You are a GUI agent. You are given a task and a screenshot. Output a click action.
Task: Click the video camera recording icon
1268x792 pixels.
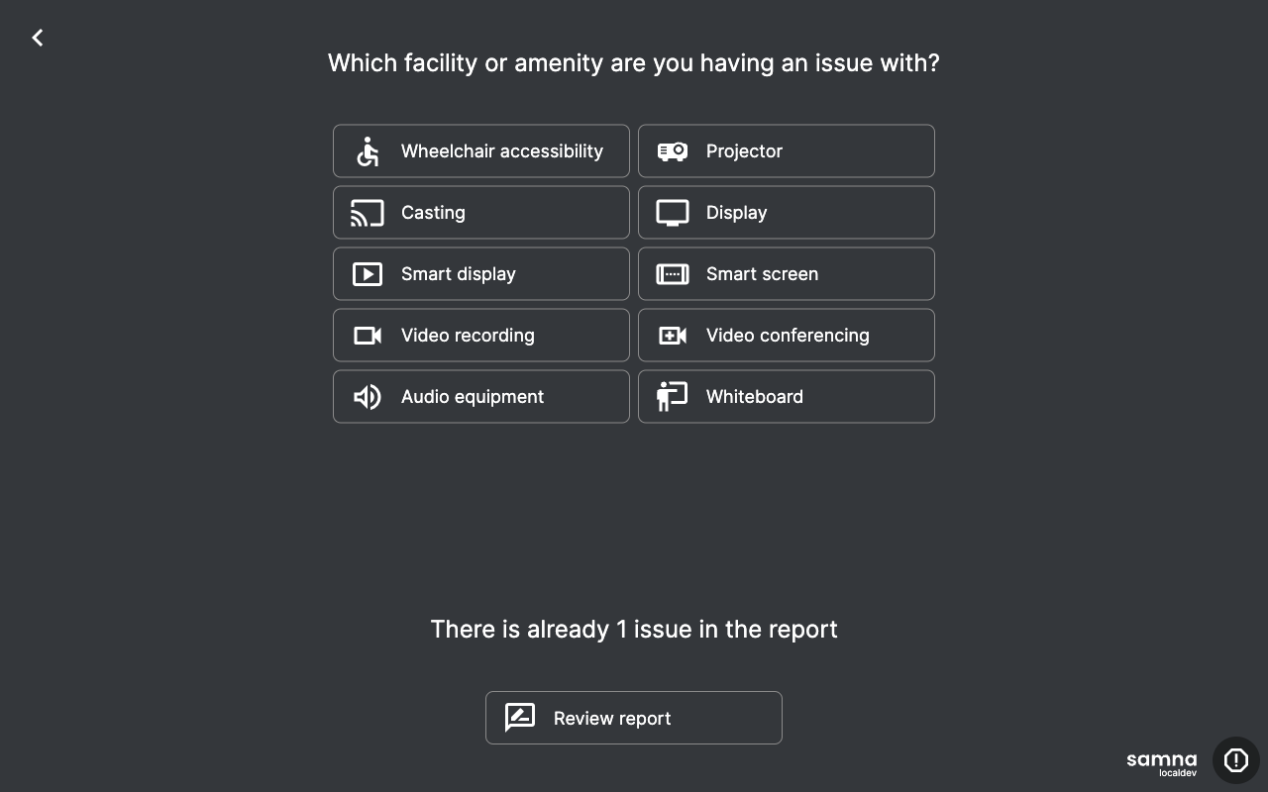[368, 336]
